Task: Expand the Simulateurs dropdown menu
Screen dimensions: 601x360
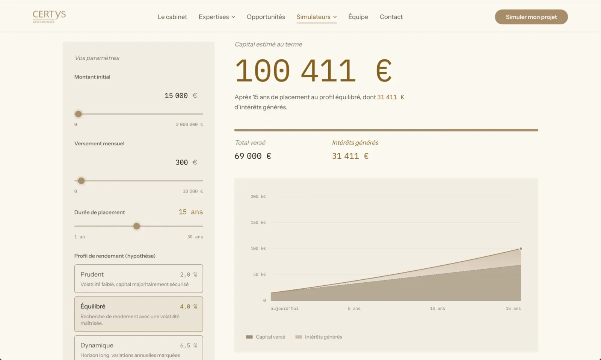Action: coord(317,17)
